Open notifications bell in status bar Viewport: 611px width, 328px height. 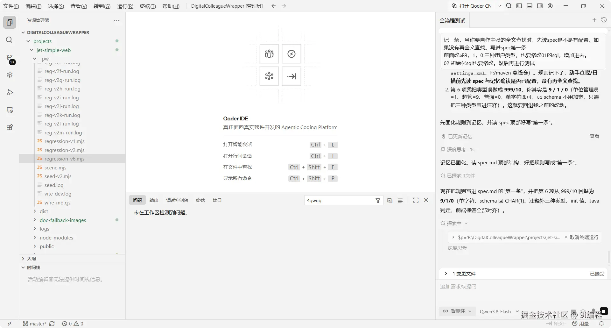pos(601,324)
